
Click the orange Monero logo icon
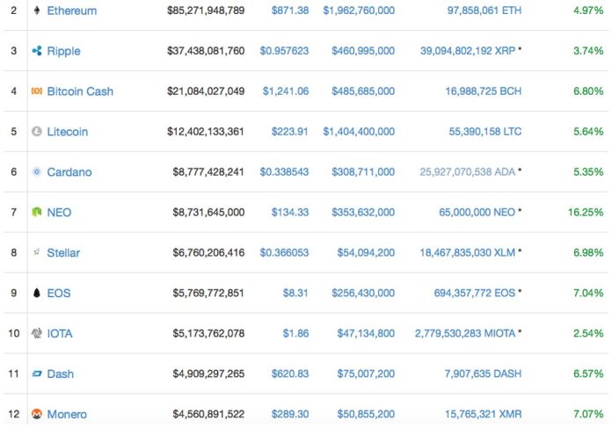[36, 414]
